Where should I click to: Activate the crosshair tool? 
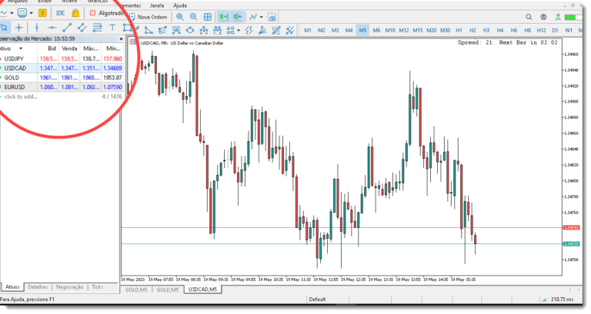pyautogui.click(x=18, y=28)
